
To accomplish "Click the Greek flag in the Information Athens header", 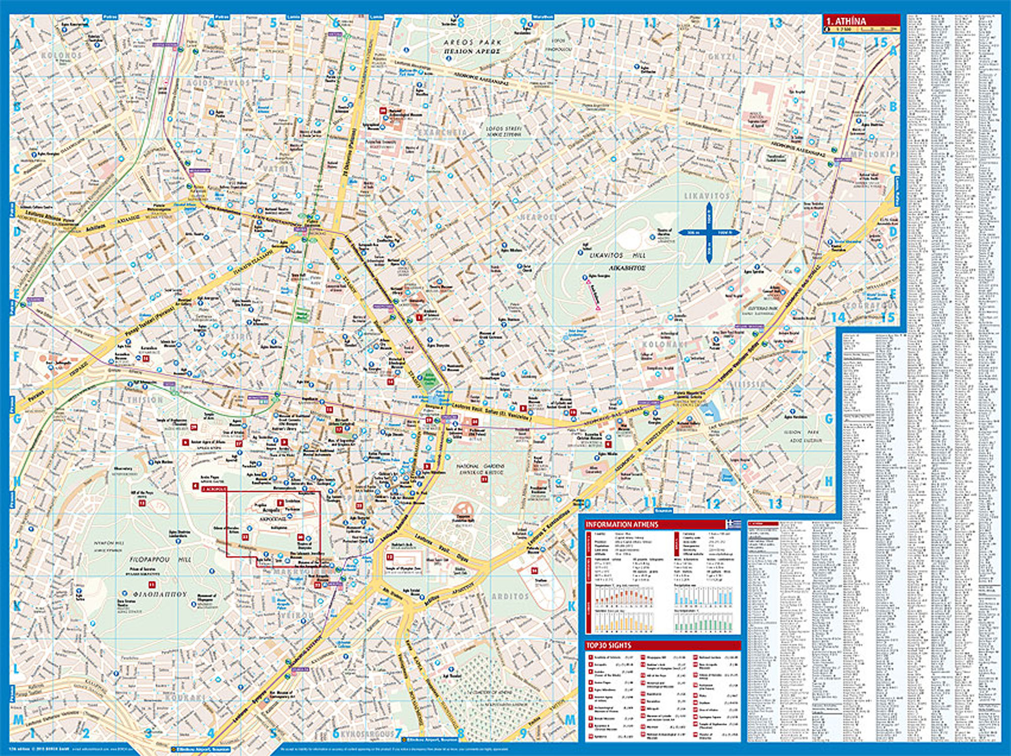I will point(732,524).
